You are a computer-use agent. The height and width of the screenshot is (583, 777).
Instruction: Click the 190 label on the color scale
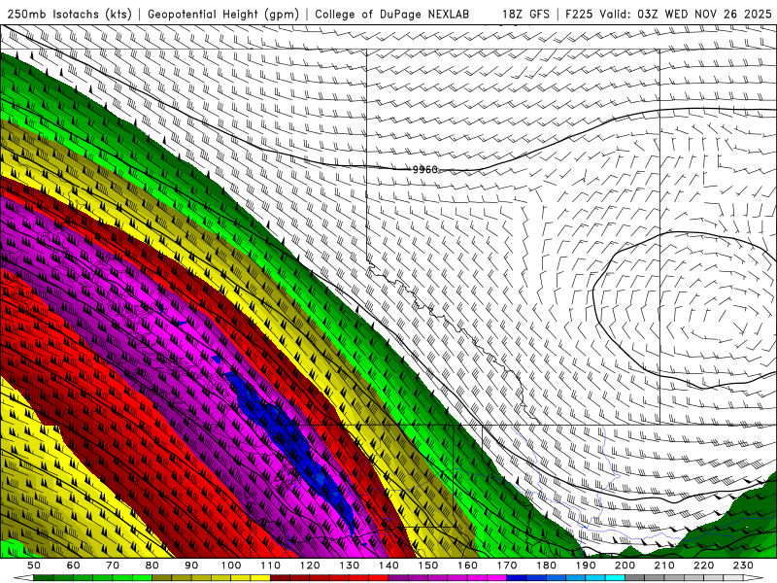(x=586, y=566)
